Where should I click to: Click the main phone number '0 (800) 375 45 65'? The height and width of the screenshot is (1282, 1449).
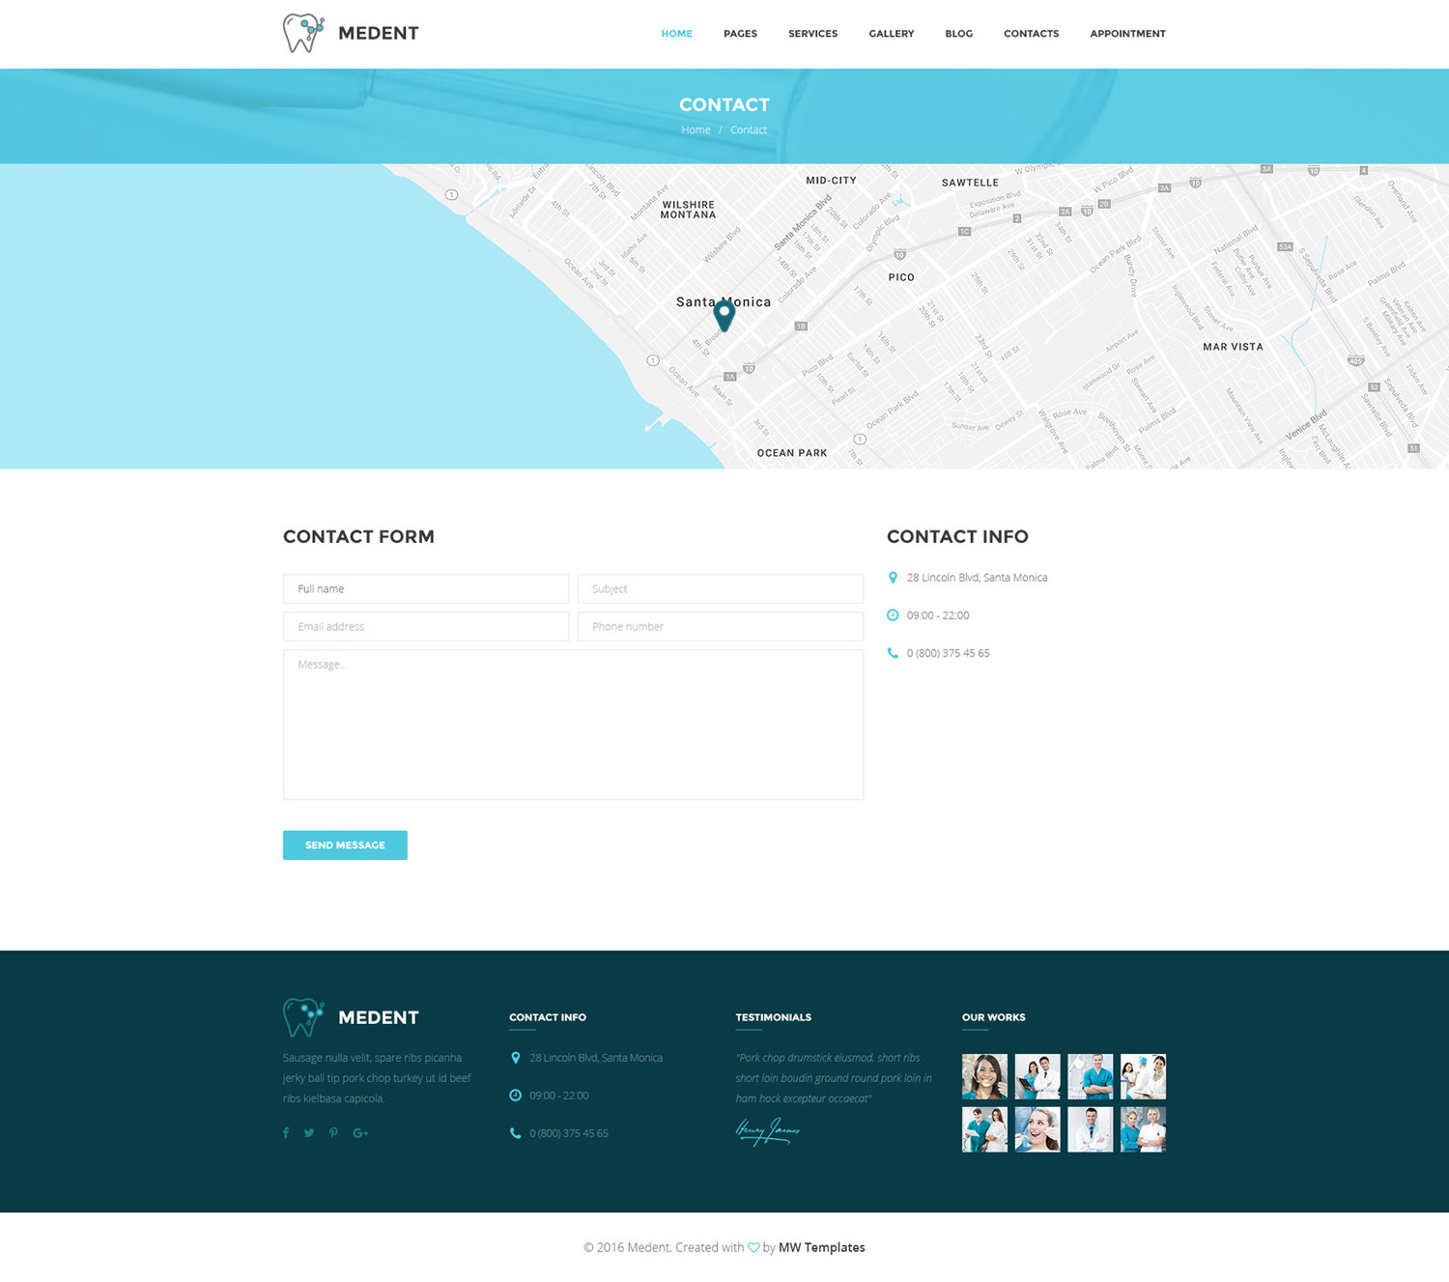[948, 653]
